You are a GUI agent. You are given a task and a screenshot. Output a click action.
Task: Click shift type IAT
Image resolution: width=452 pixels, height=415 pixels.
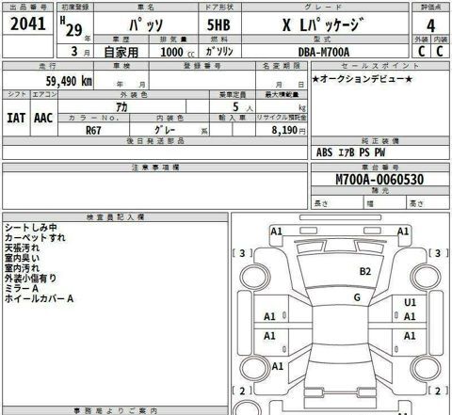(16, 118)
